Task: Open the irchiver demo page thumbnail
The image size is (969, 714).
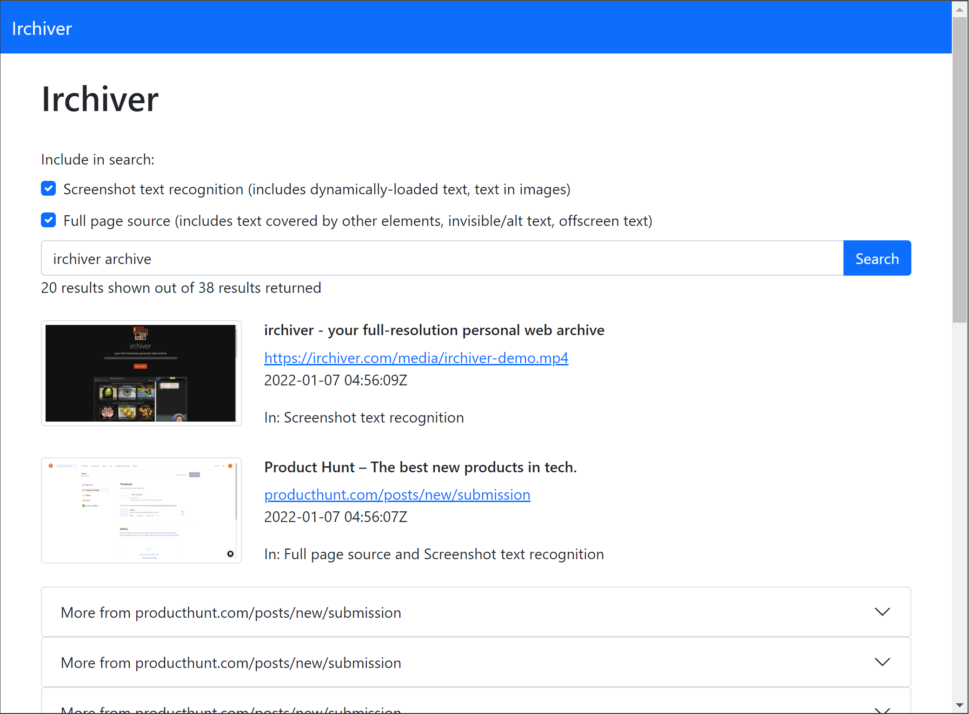Action: coord(141,373)
